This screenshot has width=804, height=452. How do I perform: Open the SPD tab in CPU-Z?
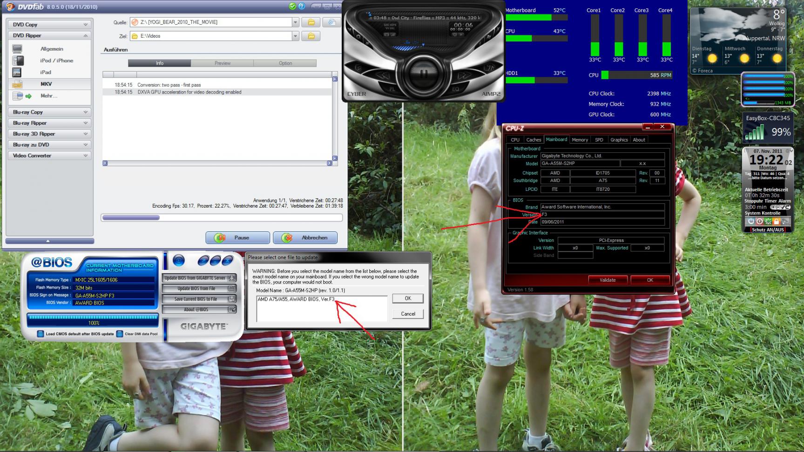[599, 140]
